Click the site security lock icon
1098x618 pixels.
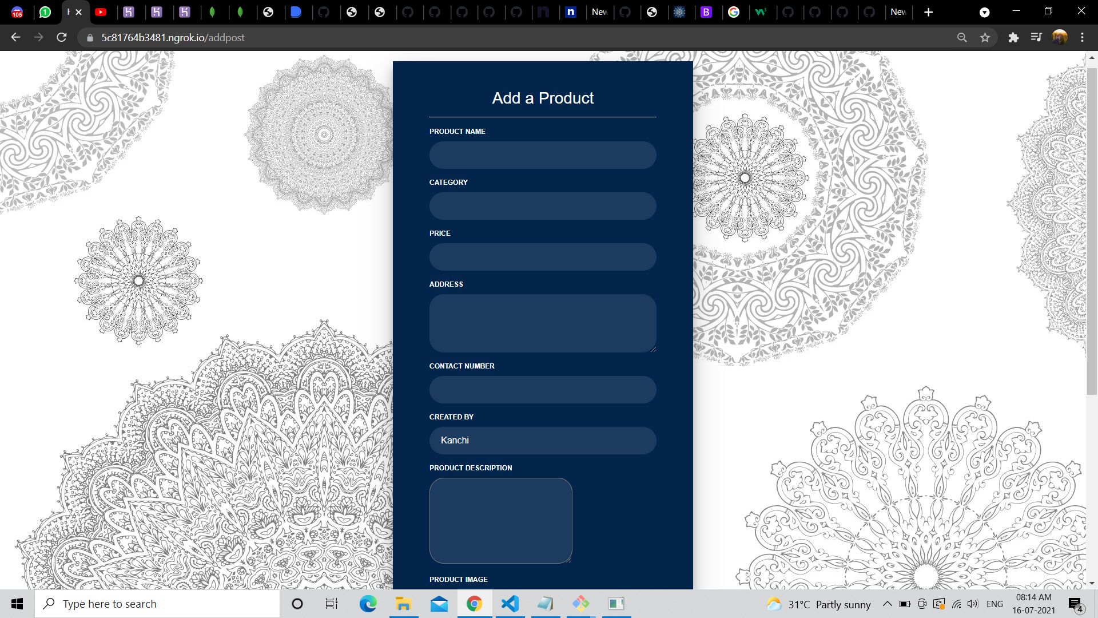(90, 38)
